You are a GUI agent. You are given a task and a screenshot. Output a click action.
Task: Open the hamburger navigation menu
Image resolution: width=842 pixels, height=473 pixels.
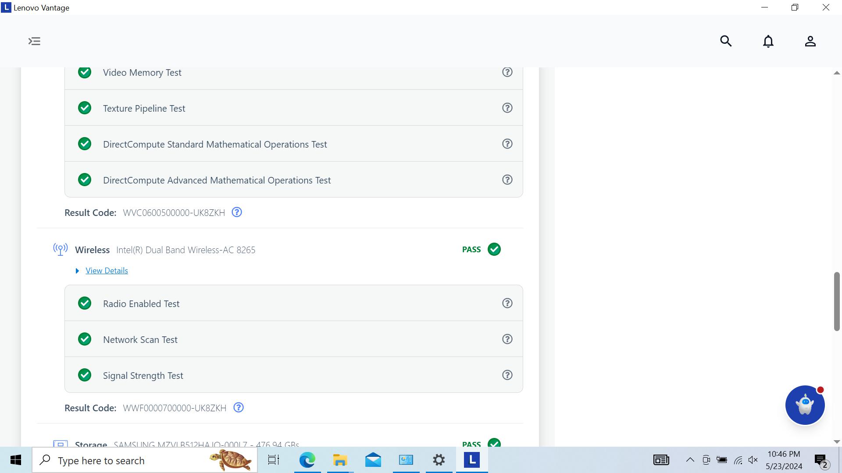click(x=34, y=41)
